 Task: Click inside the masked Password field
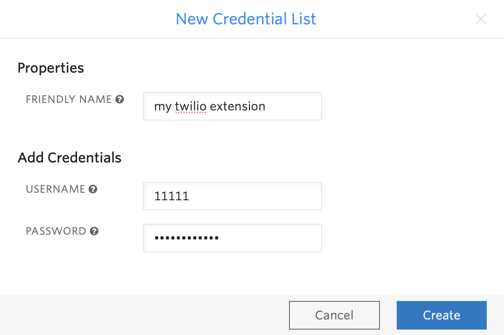(x=232, y=238)
